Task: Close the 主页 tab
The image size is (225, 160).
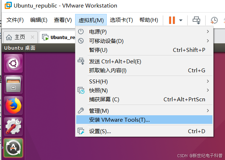Action: 33,37
